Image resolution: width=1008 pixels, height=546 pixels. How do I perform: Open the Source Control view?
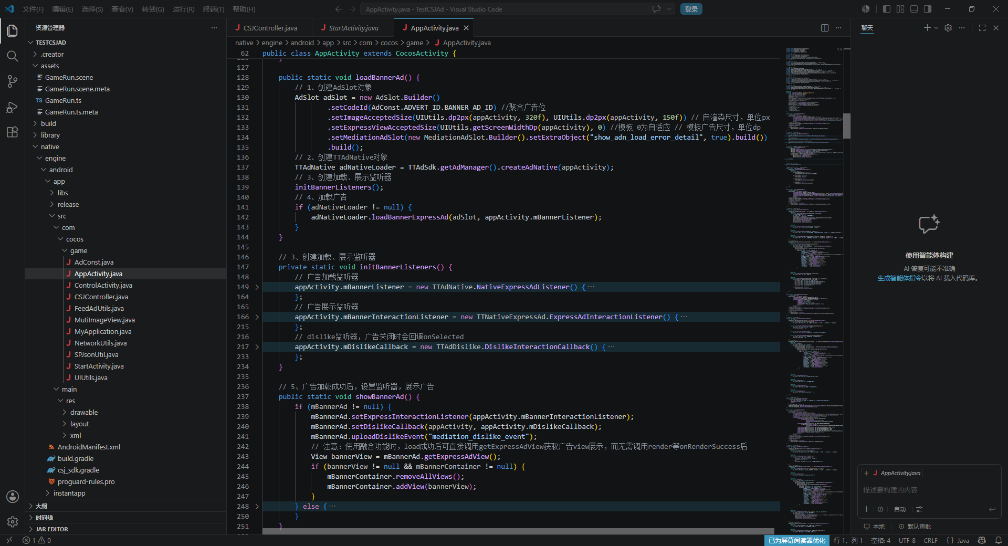pyautogui.click(x=13, y=81)
